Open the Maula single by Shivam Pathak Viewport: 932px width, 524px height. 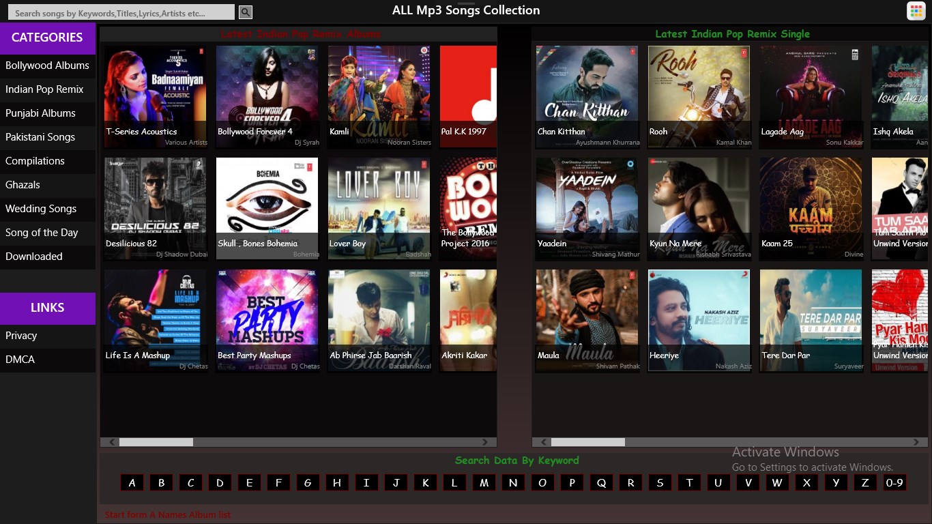587,321
